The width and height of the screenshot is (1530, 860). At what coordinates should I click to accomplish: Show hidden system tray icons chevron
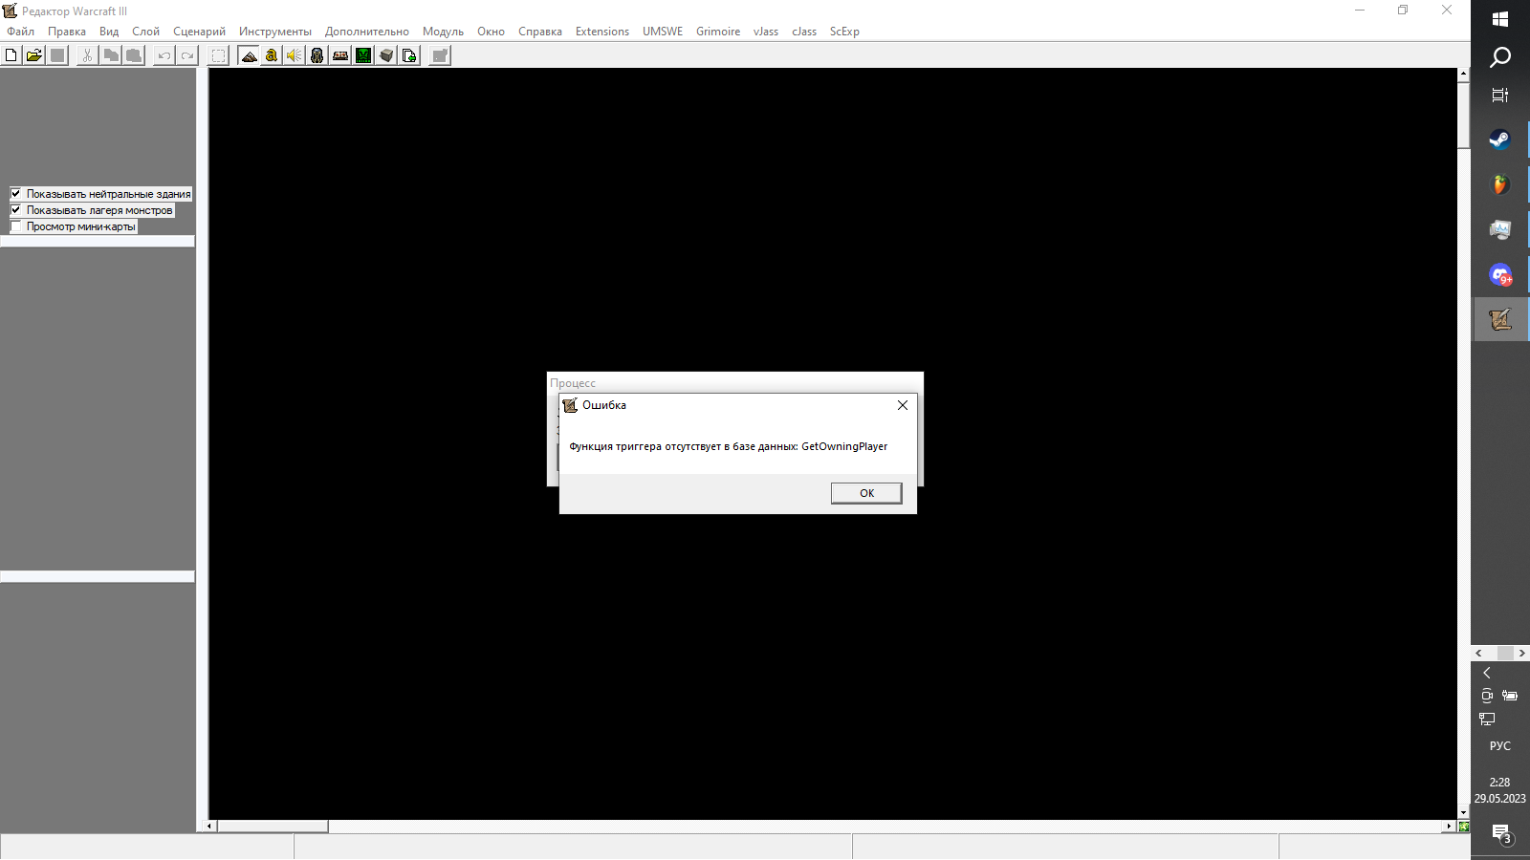(1487, 673)
